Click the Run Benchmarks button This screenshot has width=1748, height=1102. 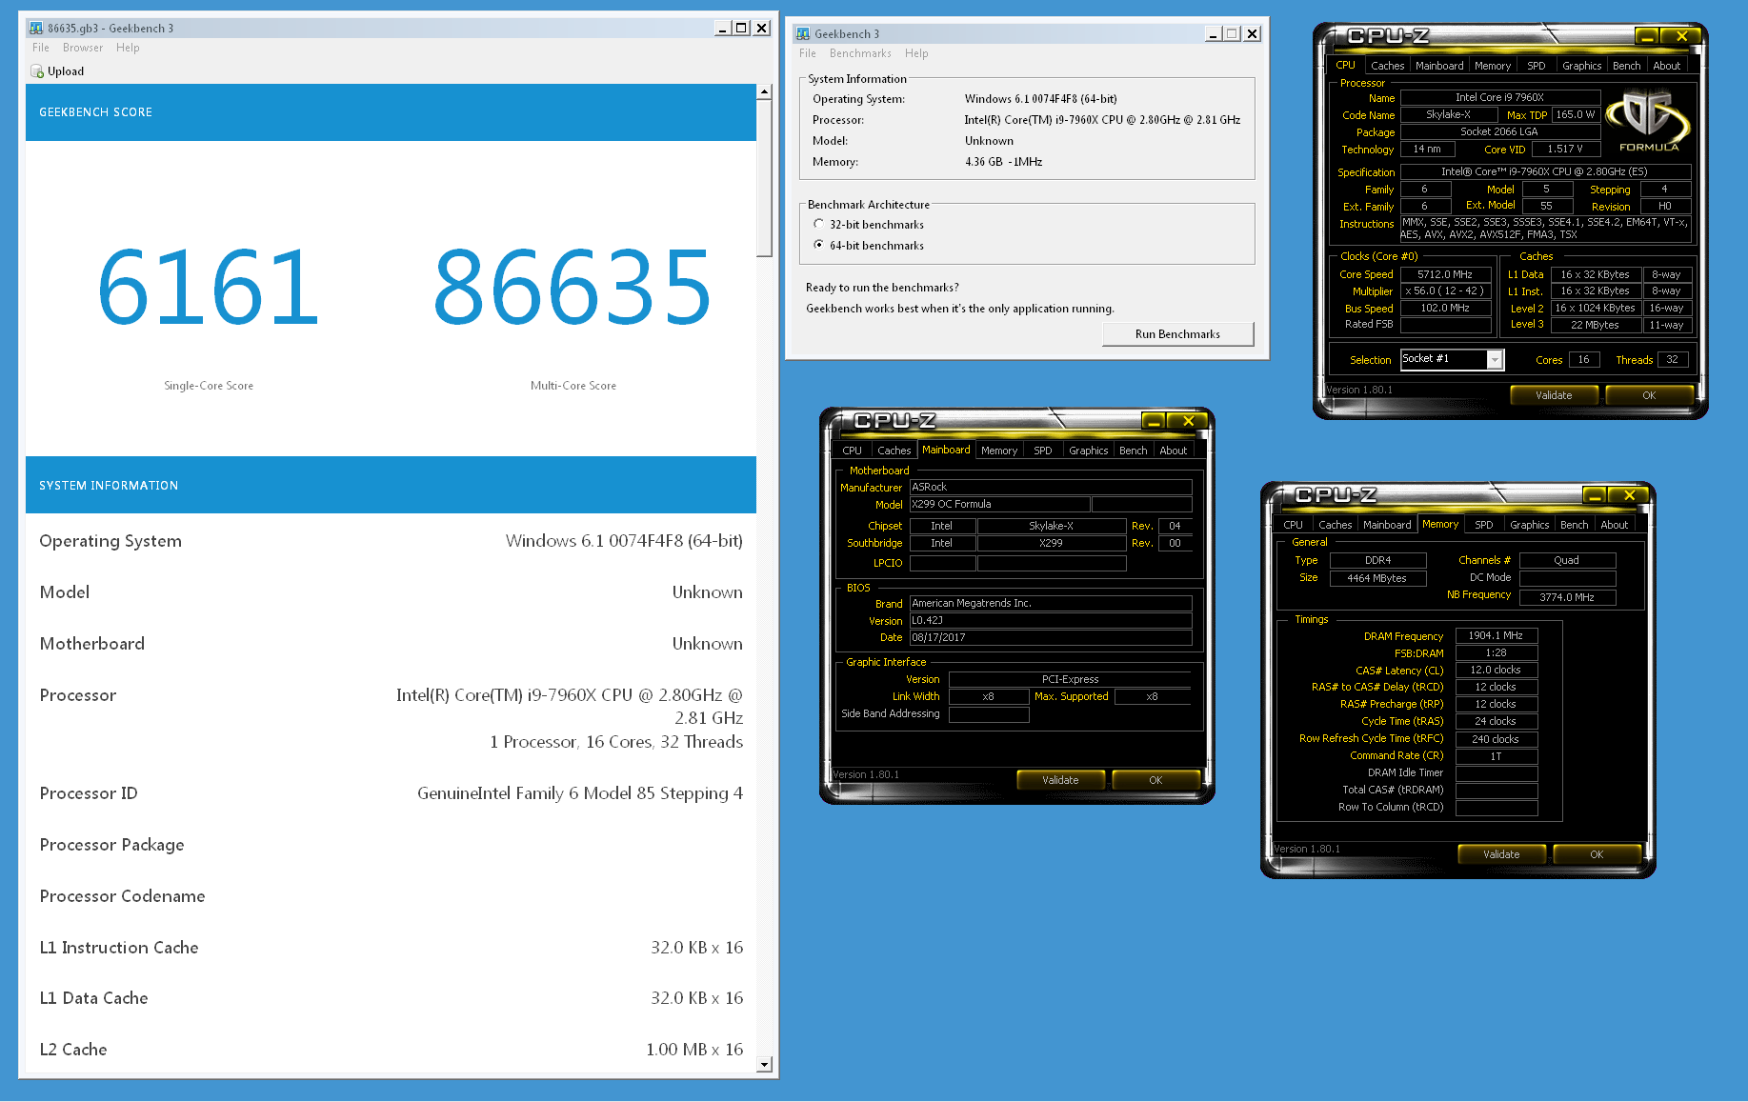(x=1178, y=334)
